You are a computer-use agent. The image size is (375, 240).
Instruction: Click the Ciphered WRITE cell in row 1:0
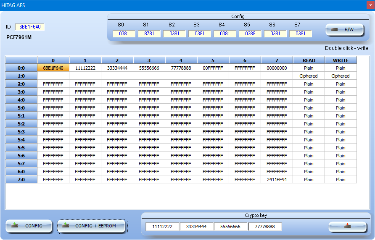pyautogui.click(x=341, y=76)
